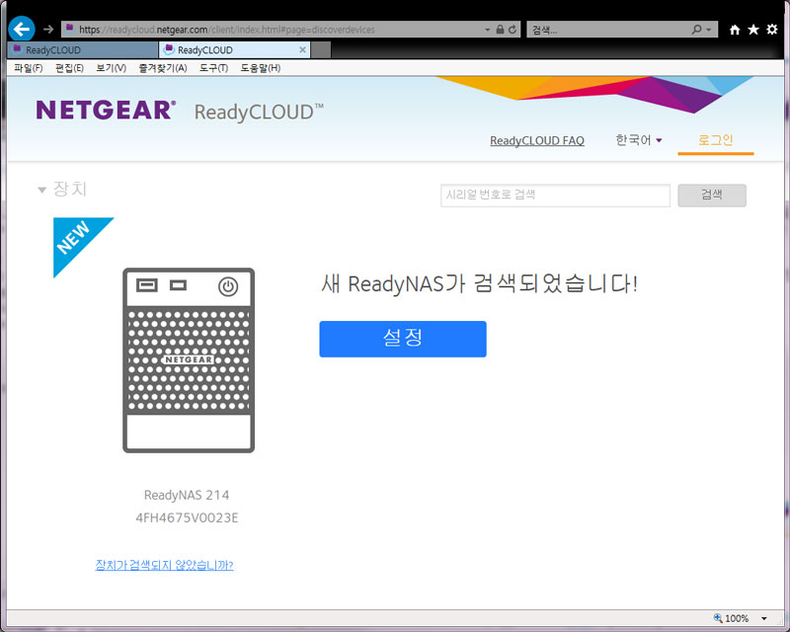Open browser Tools gear icon
The width and height of the screenshot is (790, 632).
click(x=772, y=30)
